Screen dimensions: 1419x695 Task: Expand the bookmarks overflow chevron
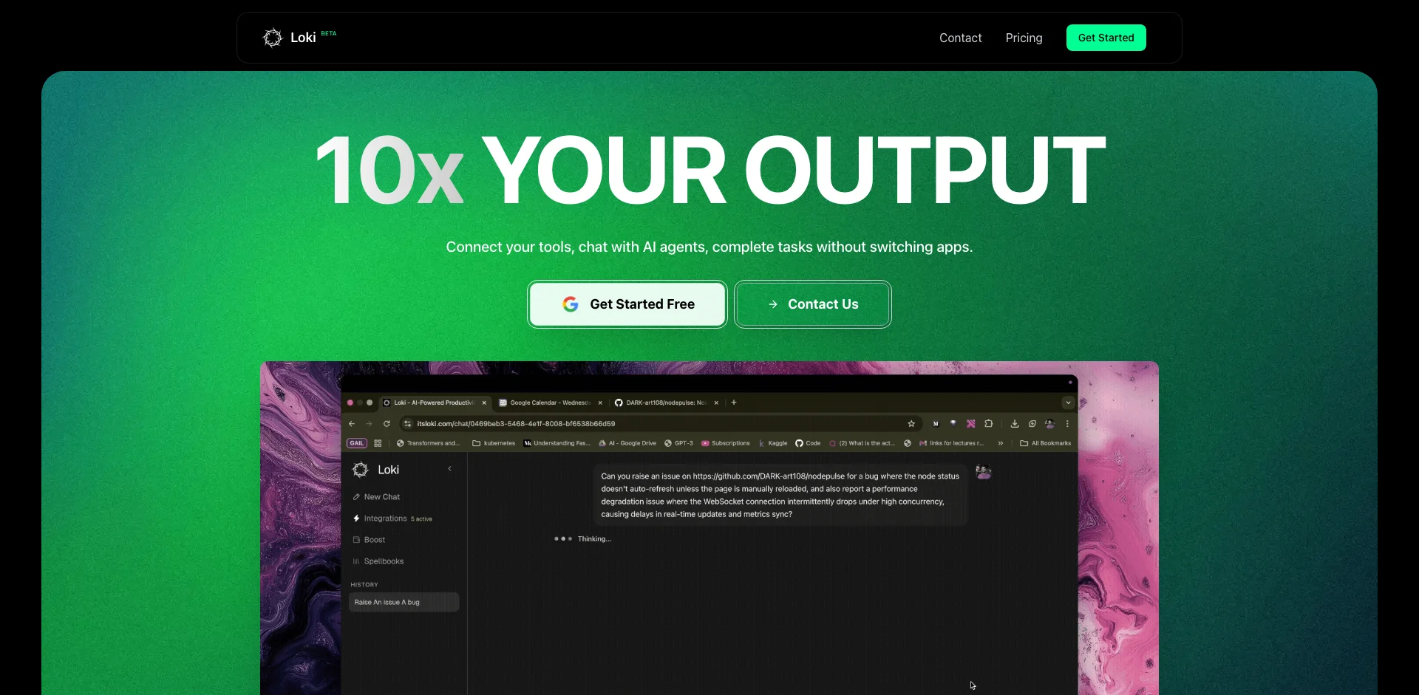coord(1000,444)
